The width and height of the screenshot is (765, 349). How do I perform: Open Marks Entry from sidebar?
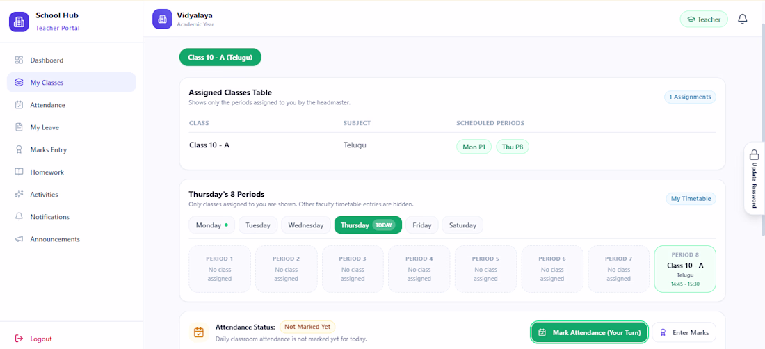click(x=71, y=149)
